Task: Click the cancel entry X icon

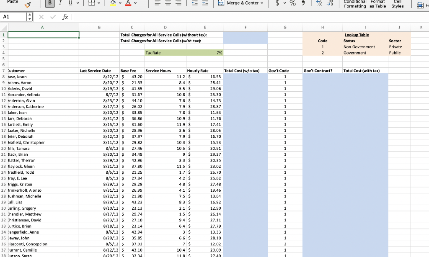Action: 41,17
